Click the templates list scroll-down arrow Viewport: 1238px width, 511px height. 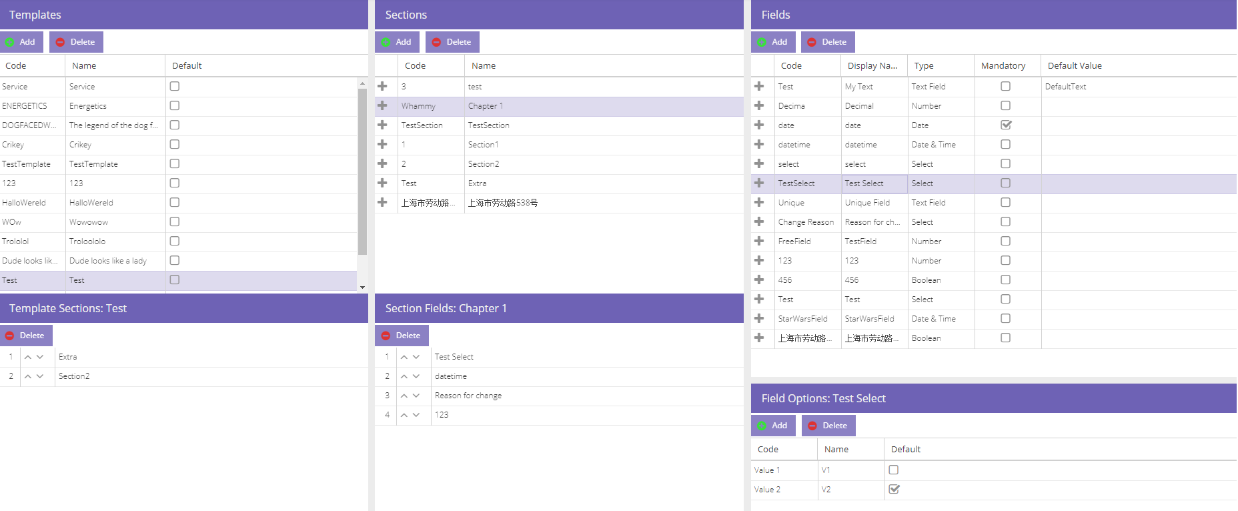(x=362, y=287)
